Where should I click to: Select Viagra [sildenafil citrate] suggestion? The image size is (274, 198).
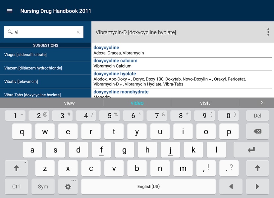46,55
